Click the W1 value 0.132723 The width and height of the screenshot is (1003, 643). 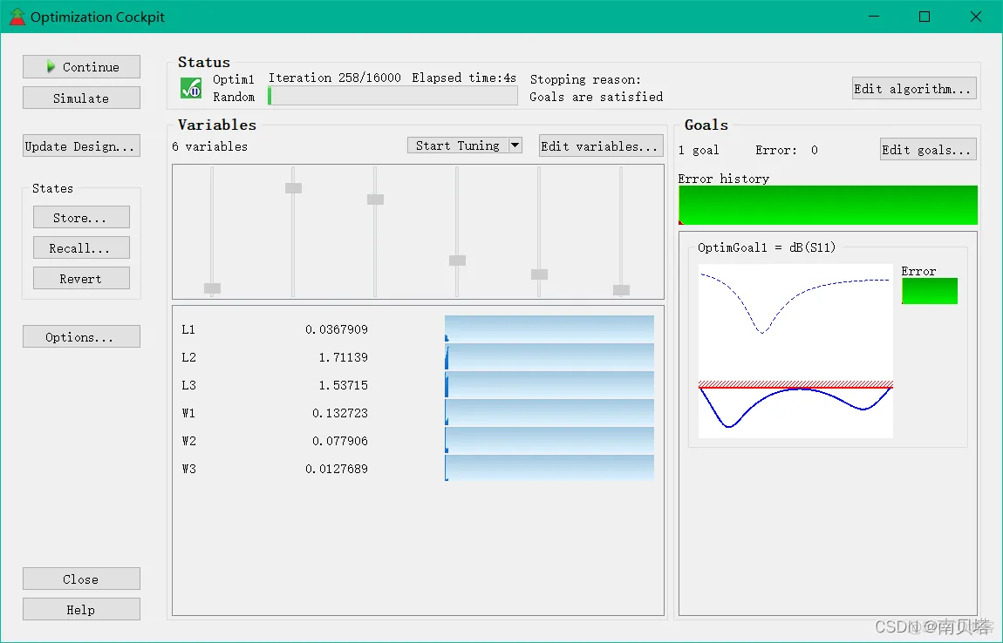point(339,413)
